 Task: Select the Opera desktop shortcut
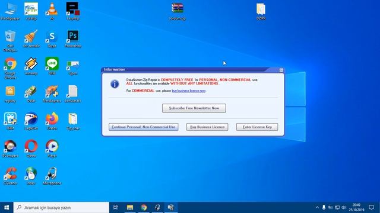(x=31, y=149)
